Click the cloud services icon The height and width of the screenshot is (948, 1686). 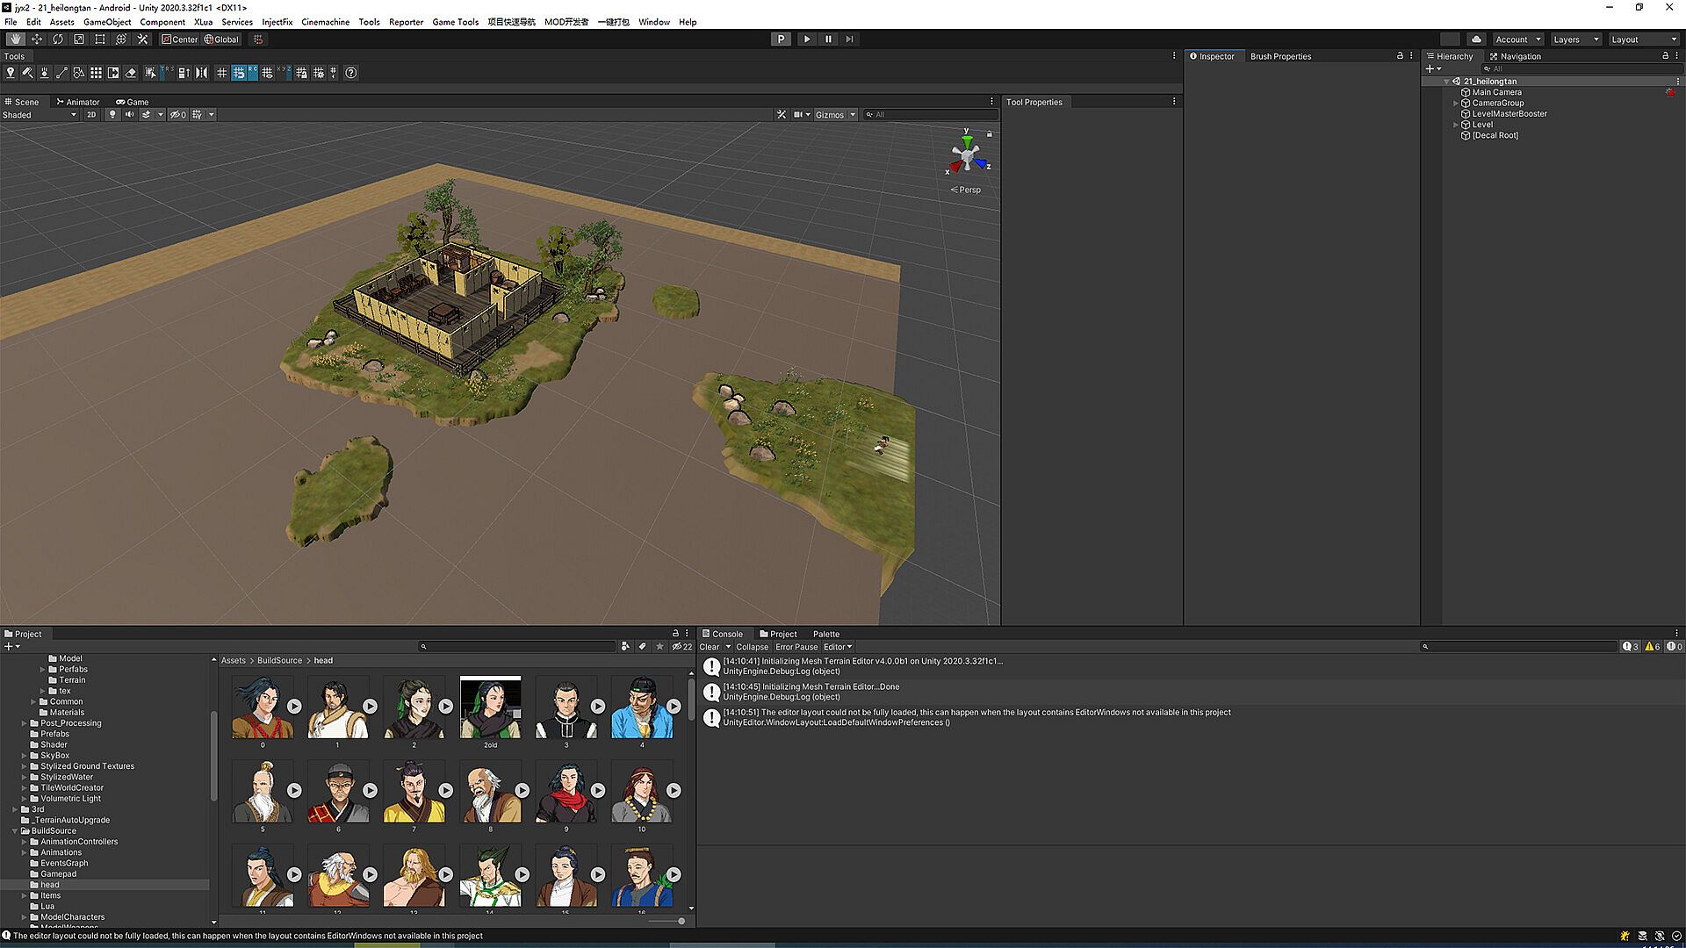(1477, 39)
